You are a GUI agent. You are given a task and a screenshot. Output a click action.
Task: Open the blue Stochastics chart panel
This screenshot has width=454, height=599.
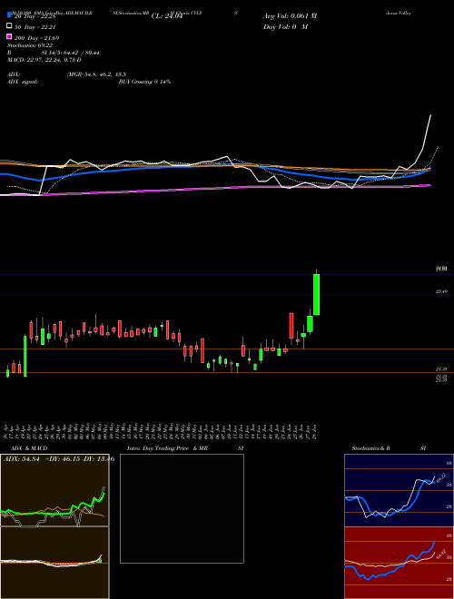(x=399, y=490)
